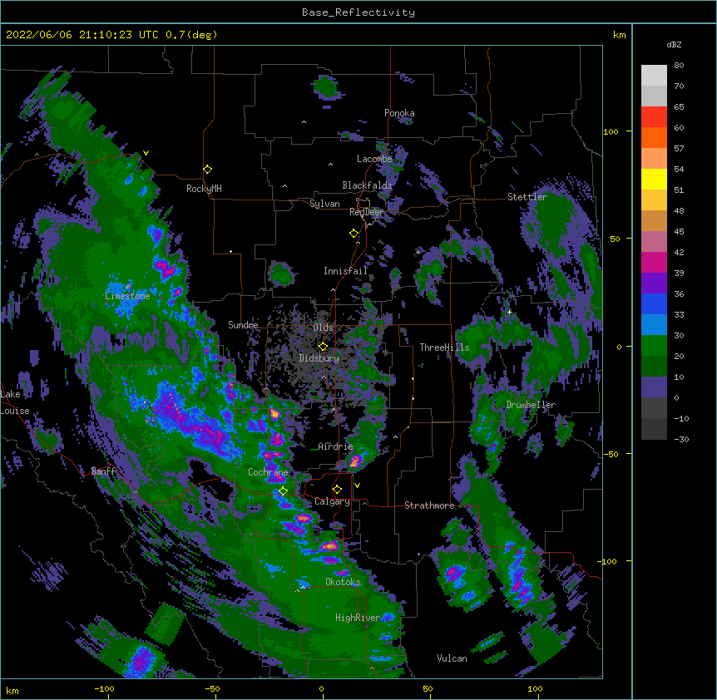Select the Strathmore label
717x700 pixels.
pyautogui.click(x=429, y=505)
